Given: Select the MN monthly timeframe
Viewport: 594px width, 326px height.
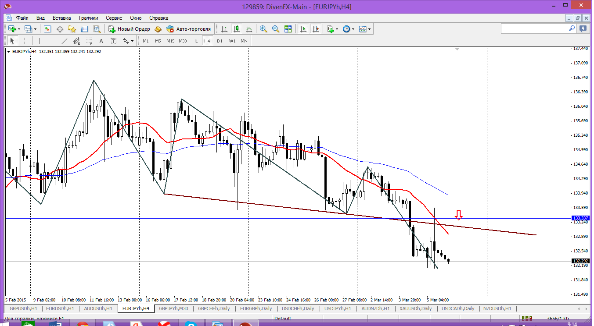Looking at the screenshot, I should pos(244,41).
